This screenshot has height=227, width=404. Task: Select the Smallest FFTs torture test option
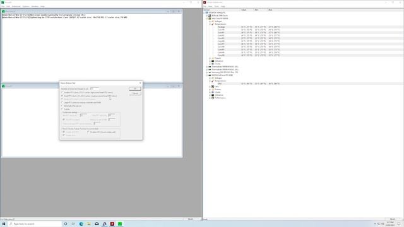point(62,93)
